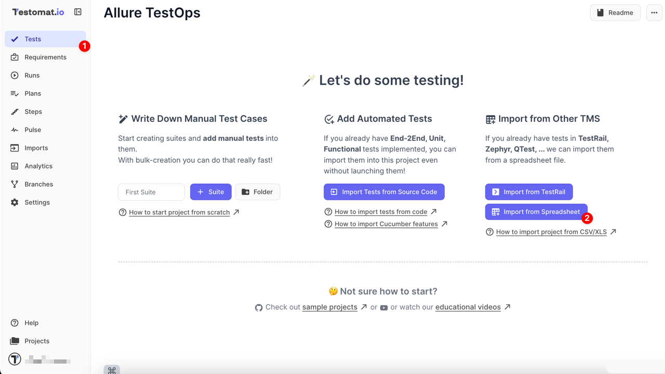This screenshot has width=665, height=374.
Task: Click the Settings gear icon
Action: pyautogui.click(x=15, y=202)
